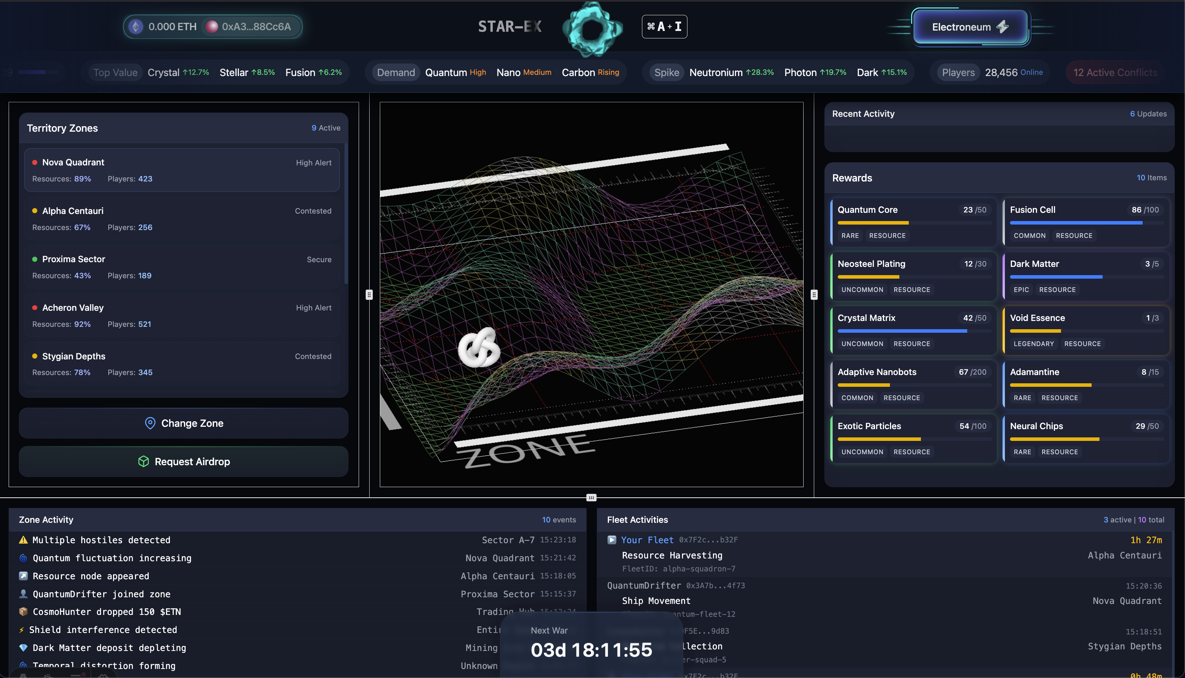
Task: Click the horizontal divider handle below the map
Action: 591,497
